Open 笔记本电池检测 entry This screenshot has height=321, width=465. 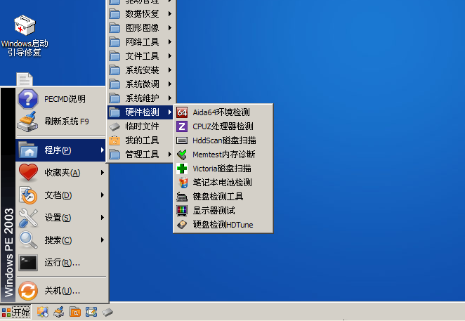[223, 183]
